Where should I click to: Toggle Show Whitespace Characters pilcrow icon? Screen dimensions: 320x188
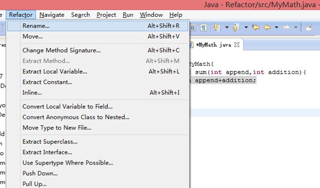point(203,27)
